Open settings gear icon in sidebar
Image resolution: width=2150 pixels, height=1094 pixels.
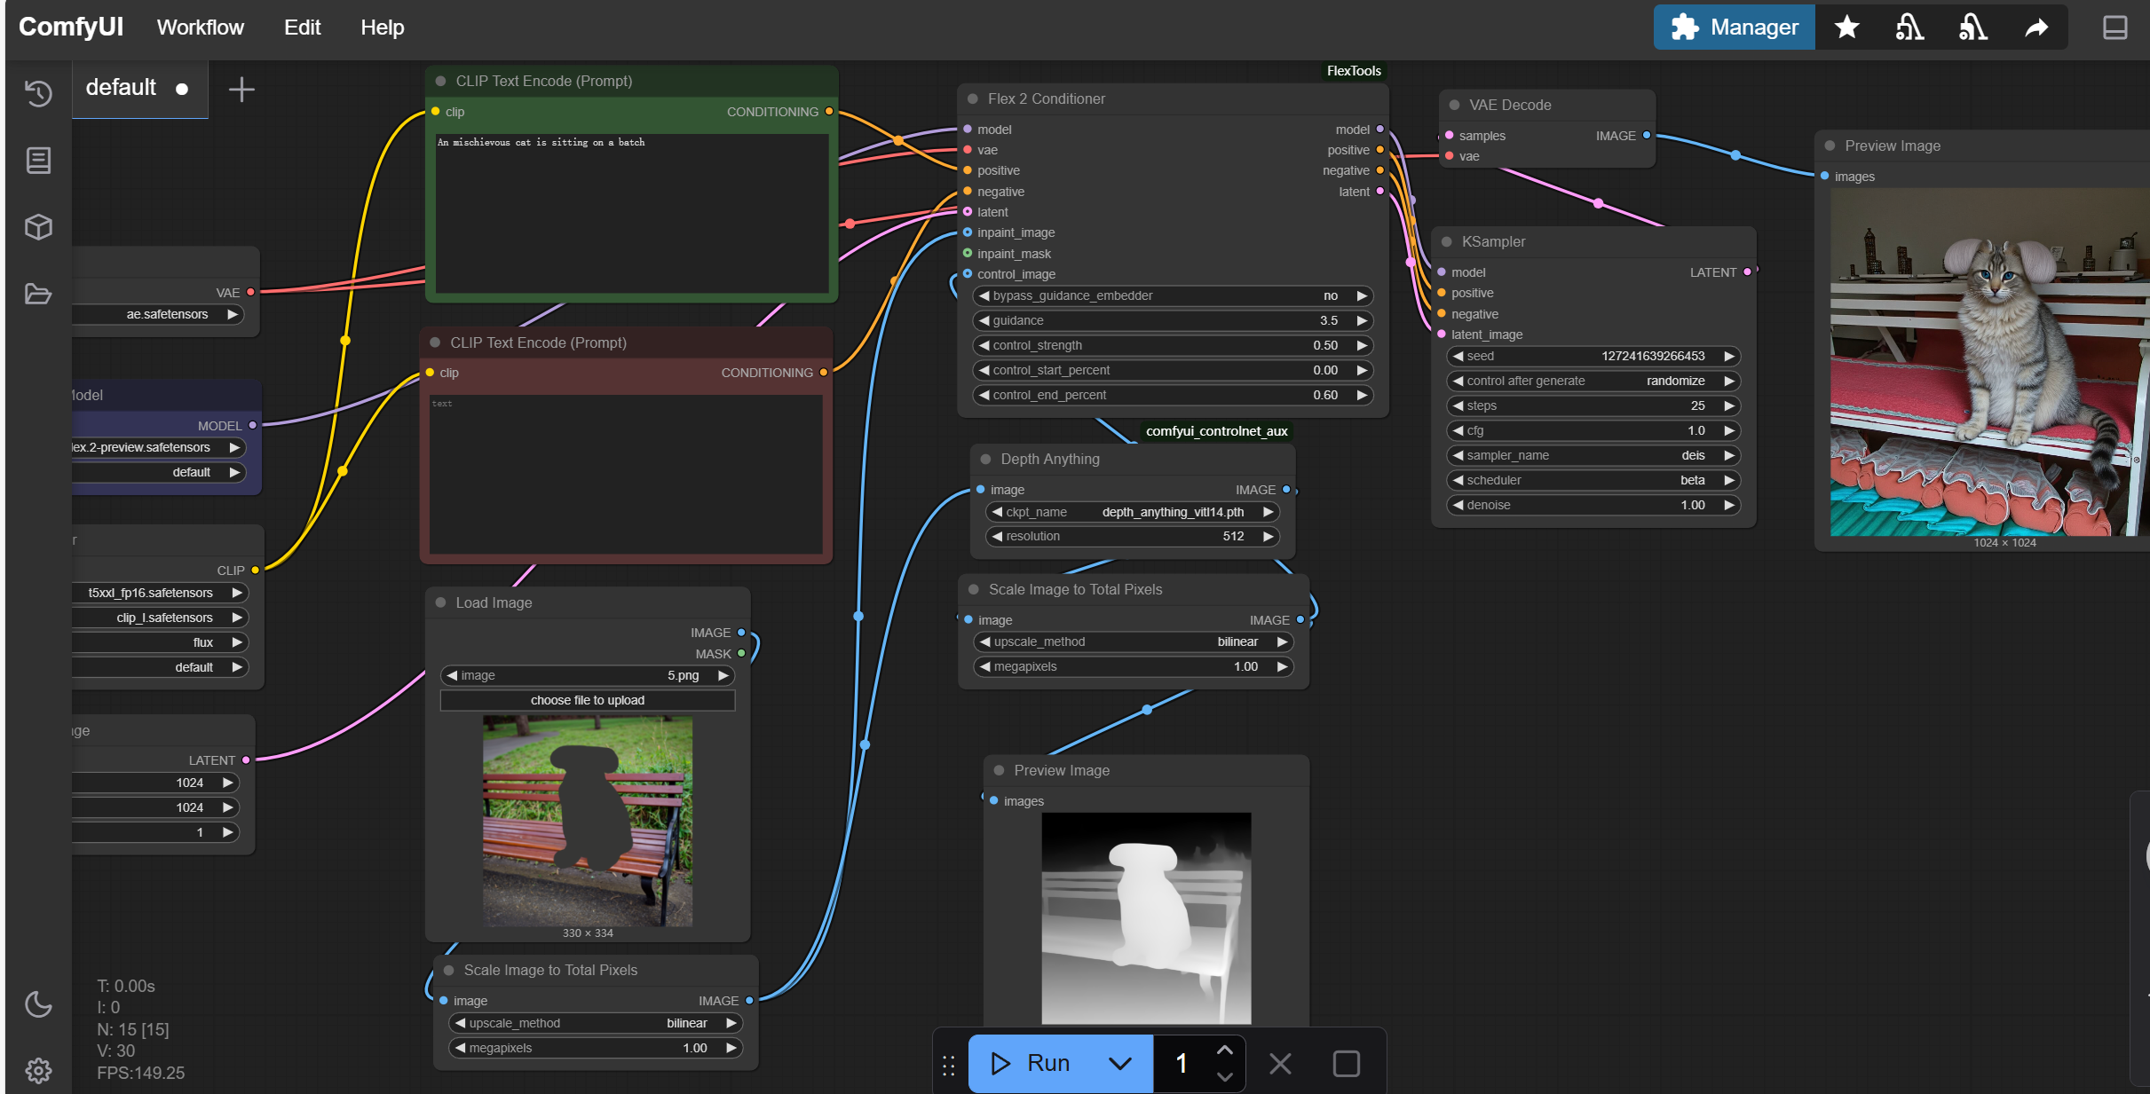tap(38, 1070)
